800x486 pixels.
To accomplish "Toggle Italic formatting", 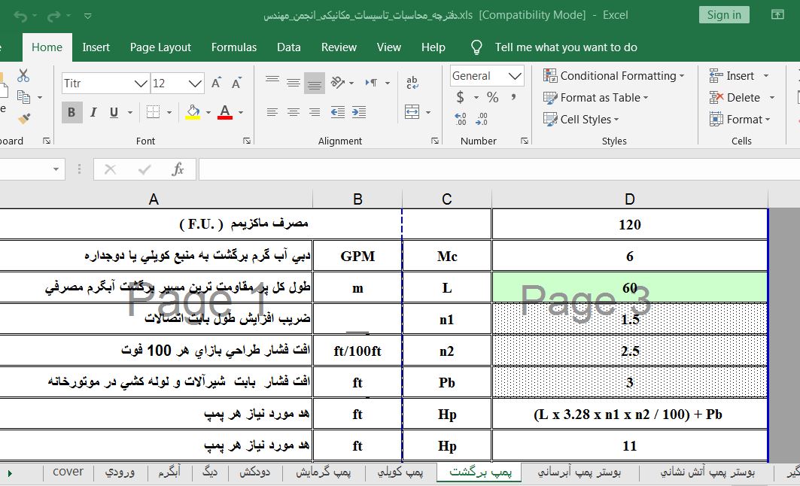I will (93, 113).
